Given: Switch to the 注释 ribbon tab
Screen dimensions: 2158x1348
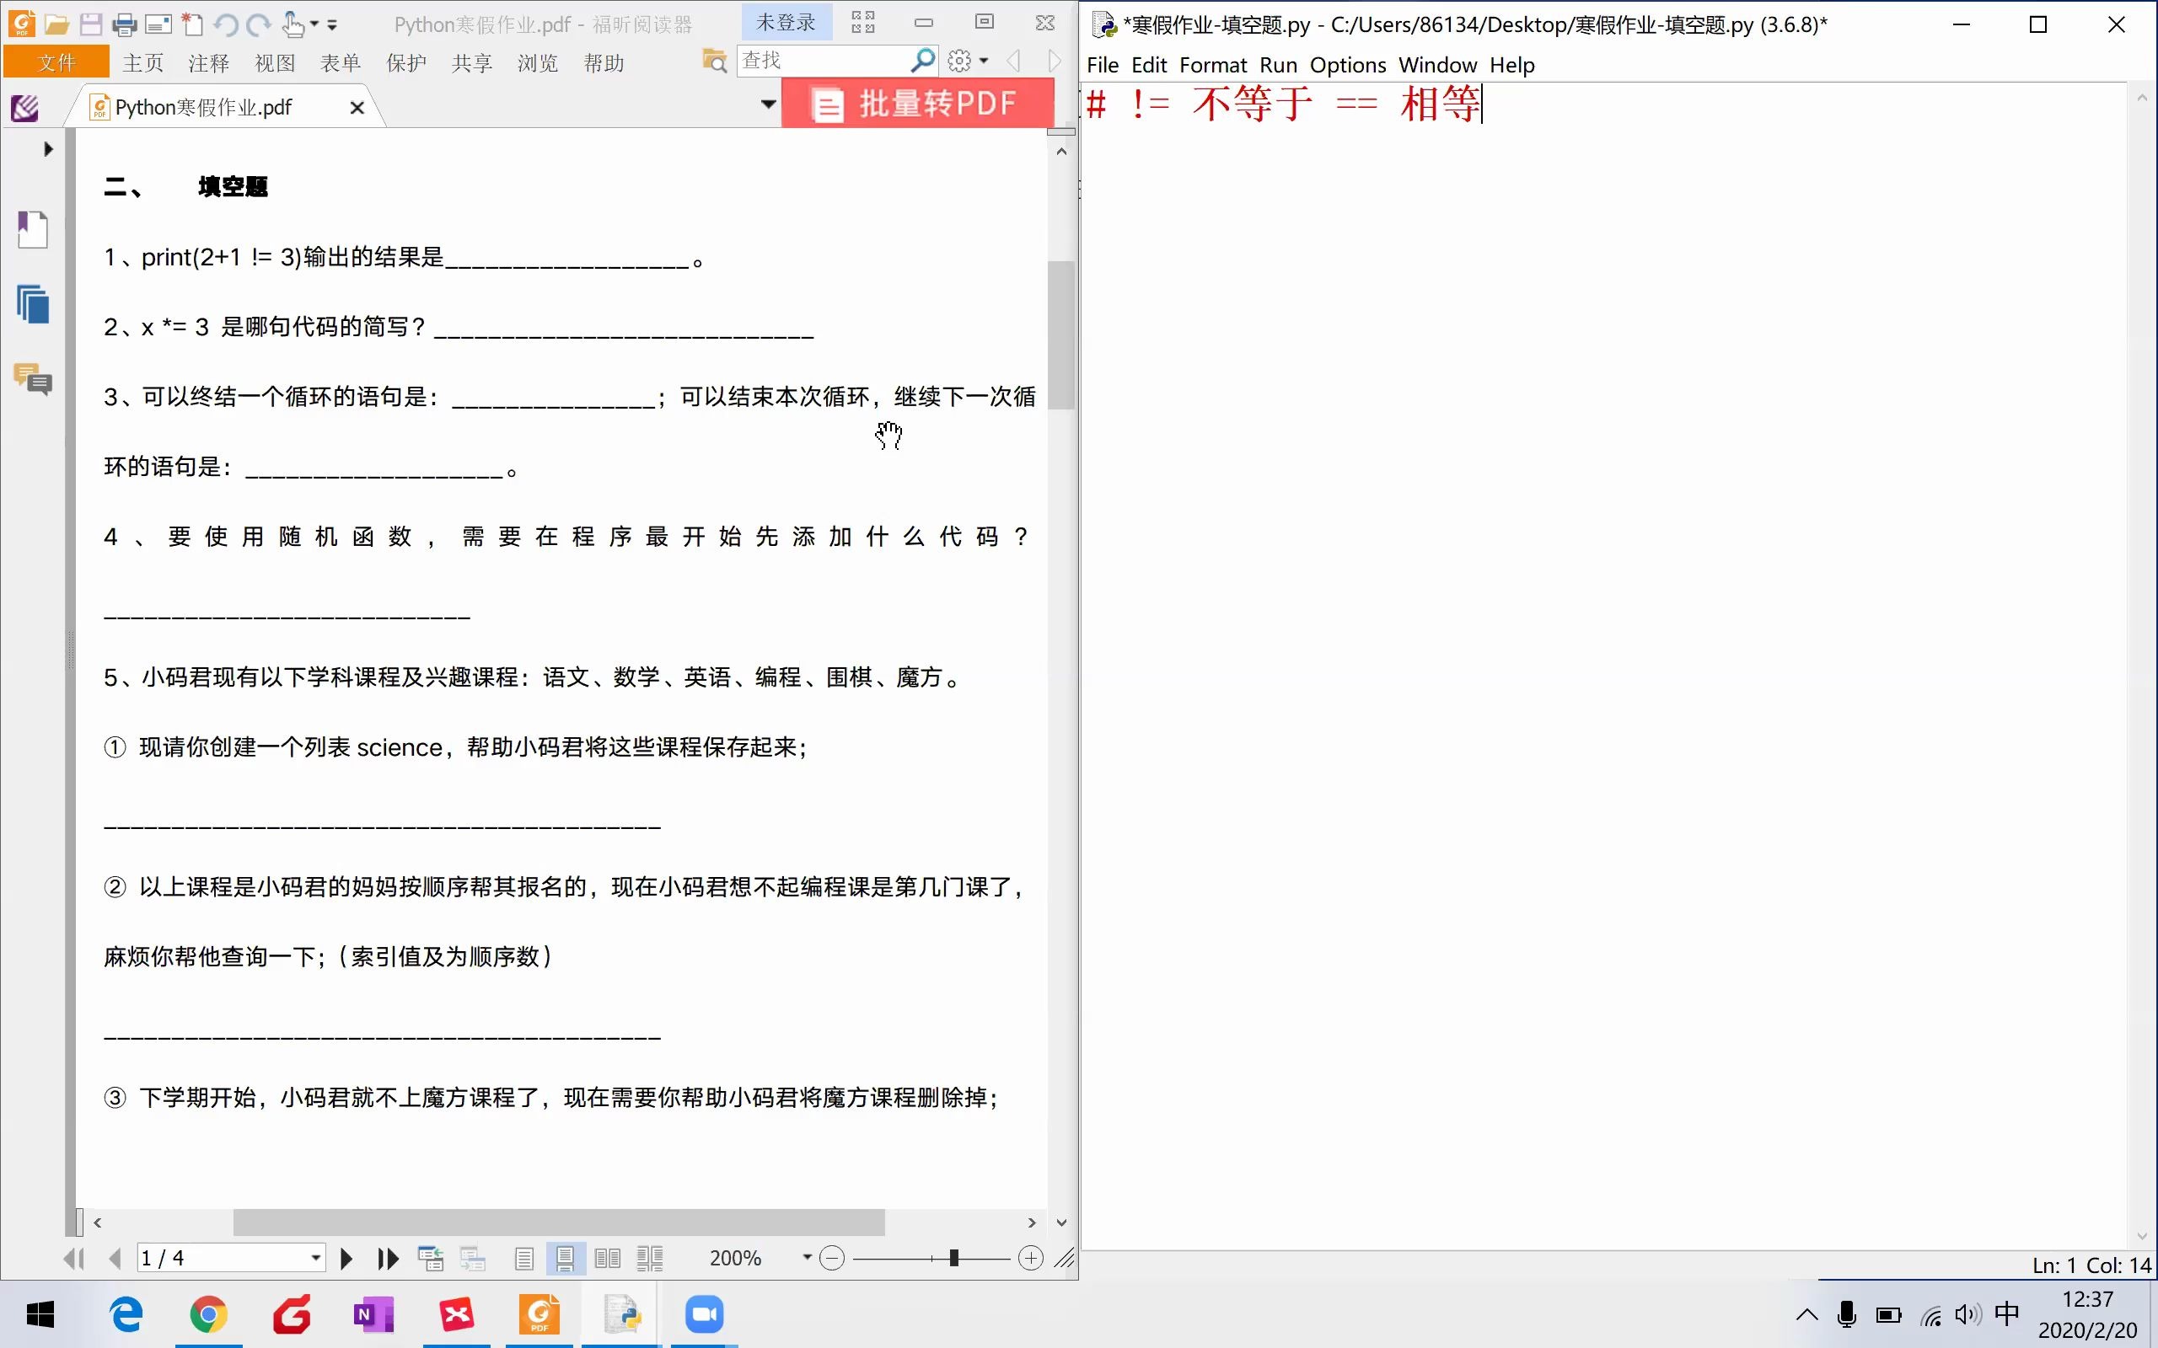Looking at the screenshot, I should [207, 62].
